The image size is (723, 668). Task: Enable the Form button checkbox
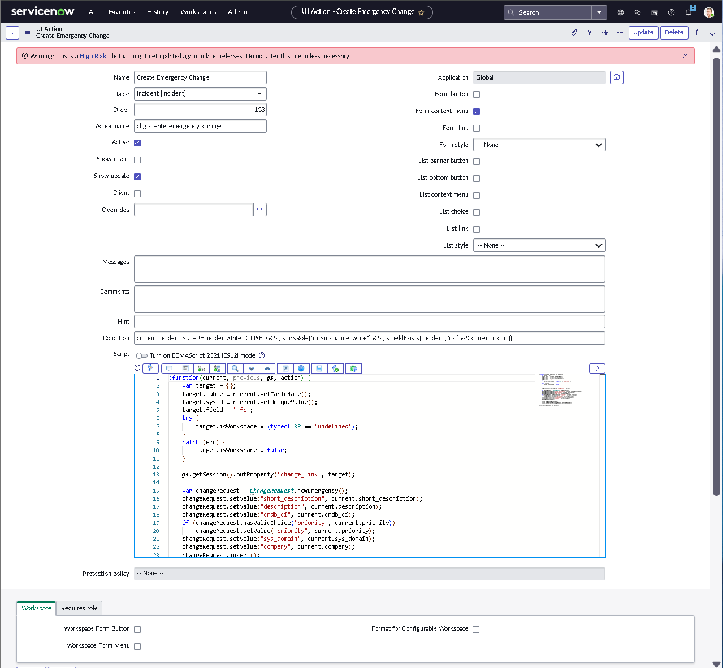click(476, 94)
